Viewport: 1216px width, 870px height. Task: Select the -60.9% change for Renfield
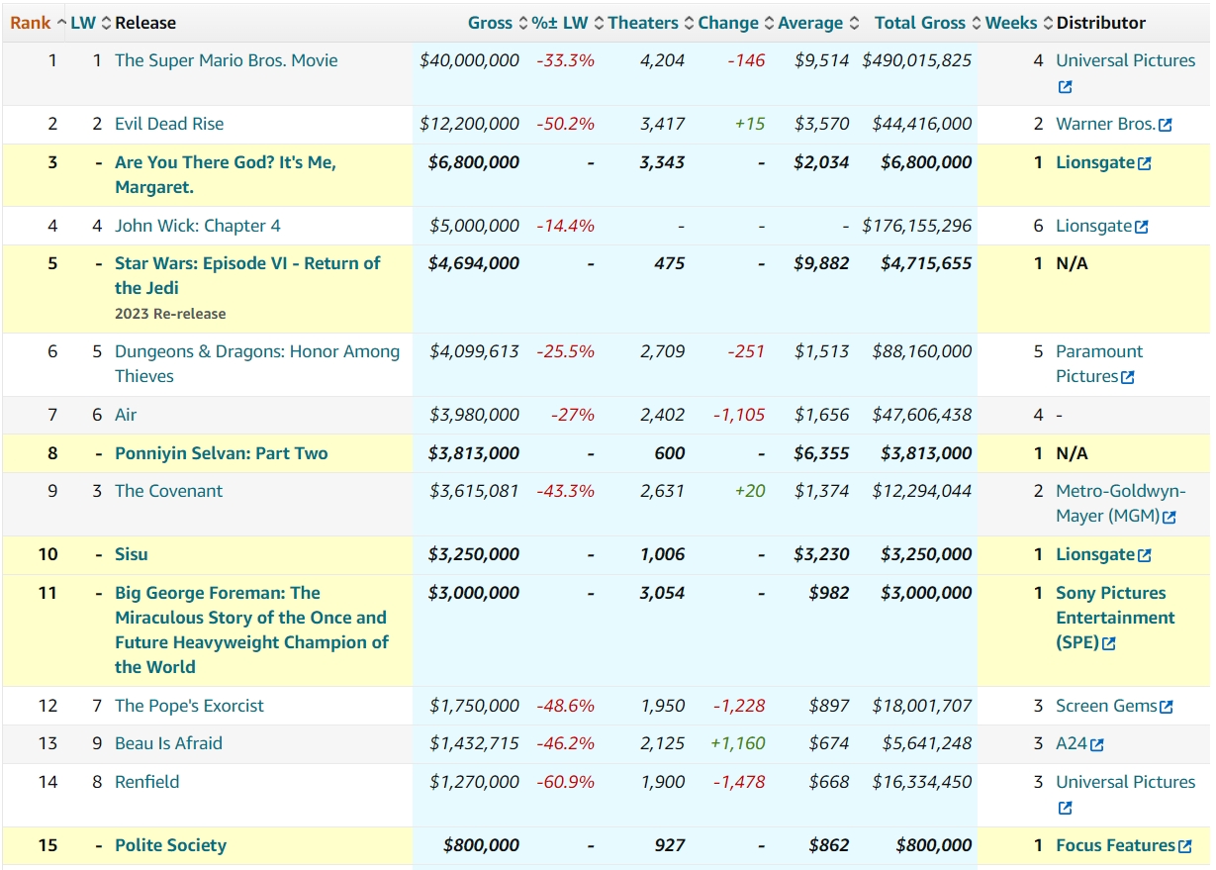click(x=566, y=782)
